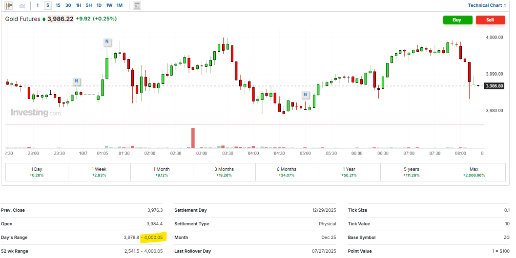Open the 1 Week performance range tab
Screen dimensions: 516x258
pyautogui.click(x=99, y=172)
